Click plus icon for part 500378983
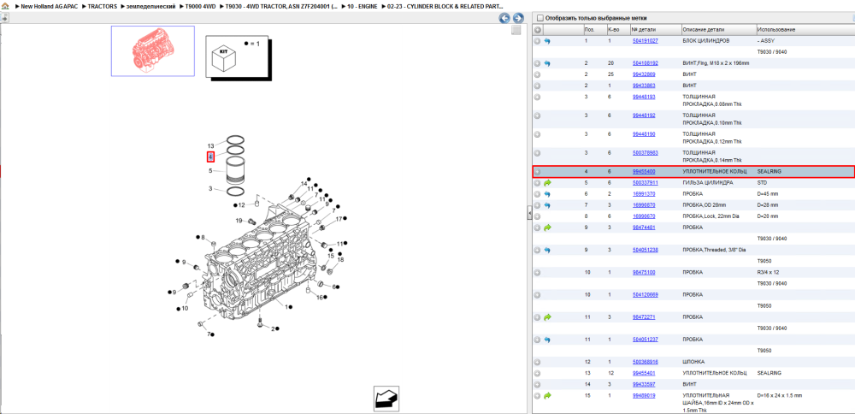The image size is (855, 414). [x=537, y=153]
